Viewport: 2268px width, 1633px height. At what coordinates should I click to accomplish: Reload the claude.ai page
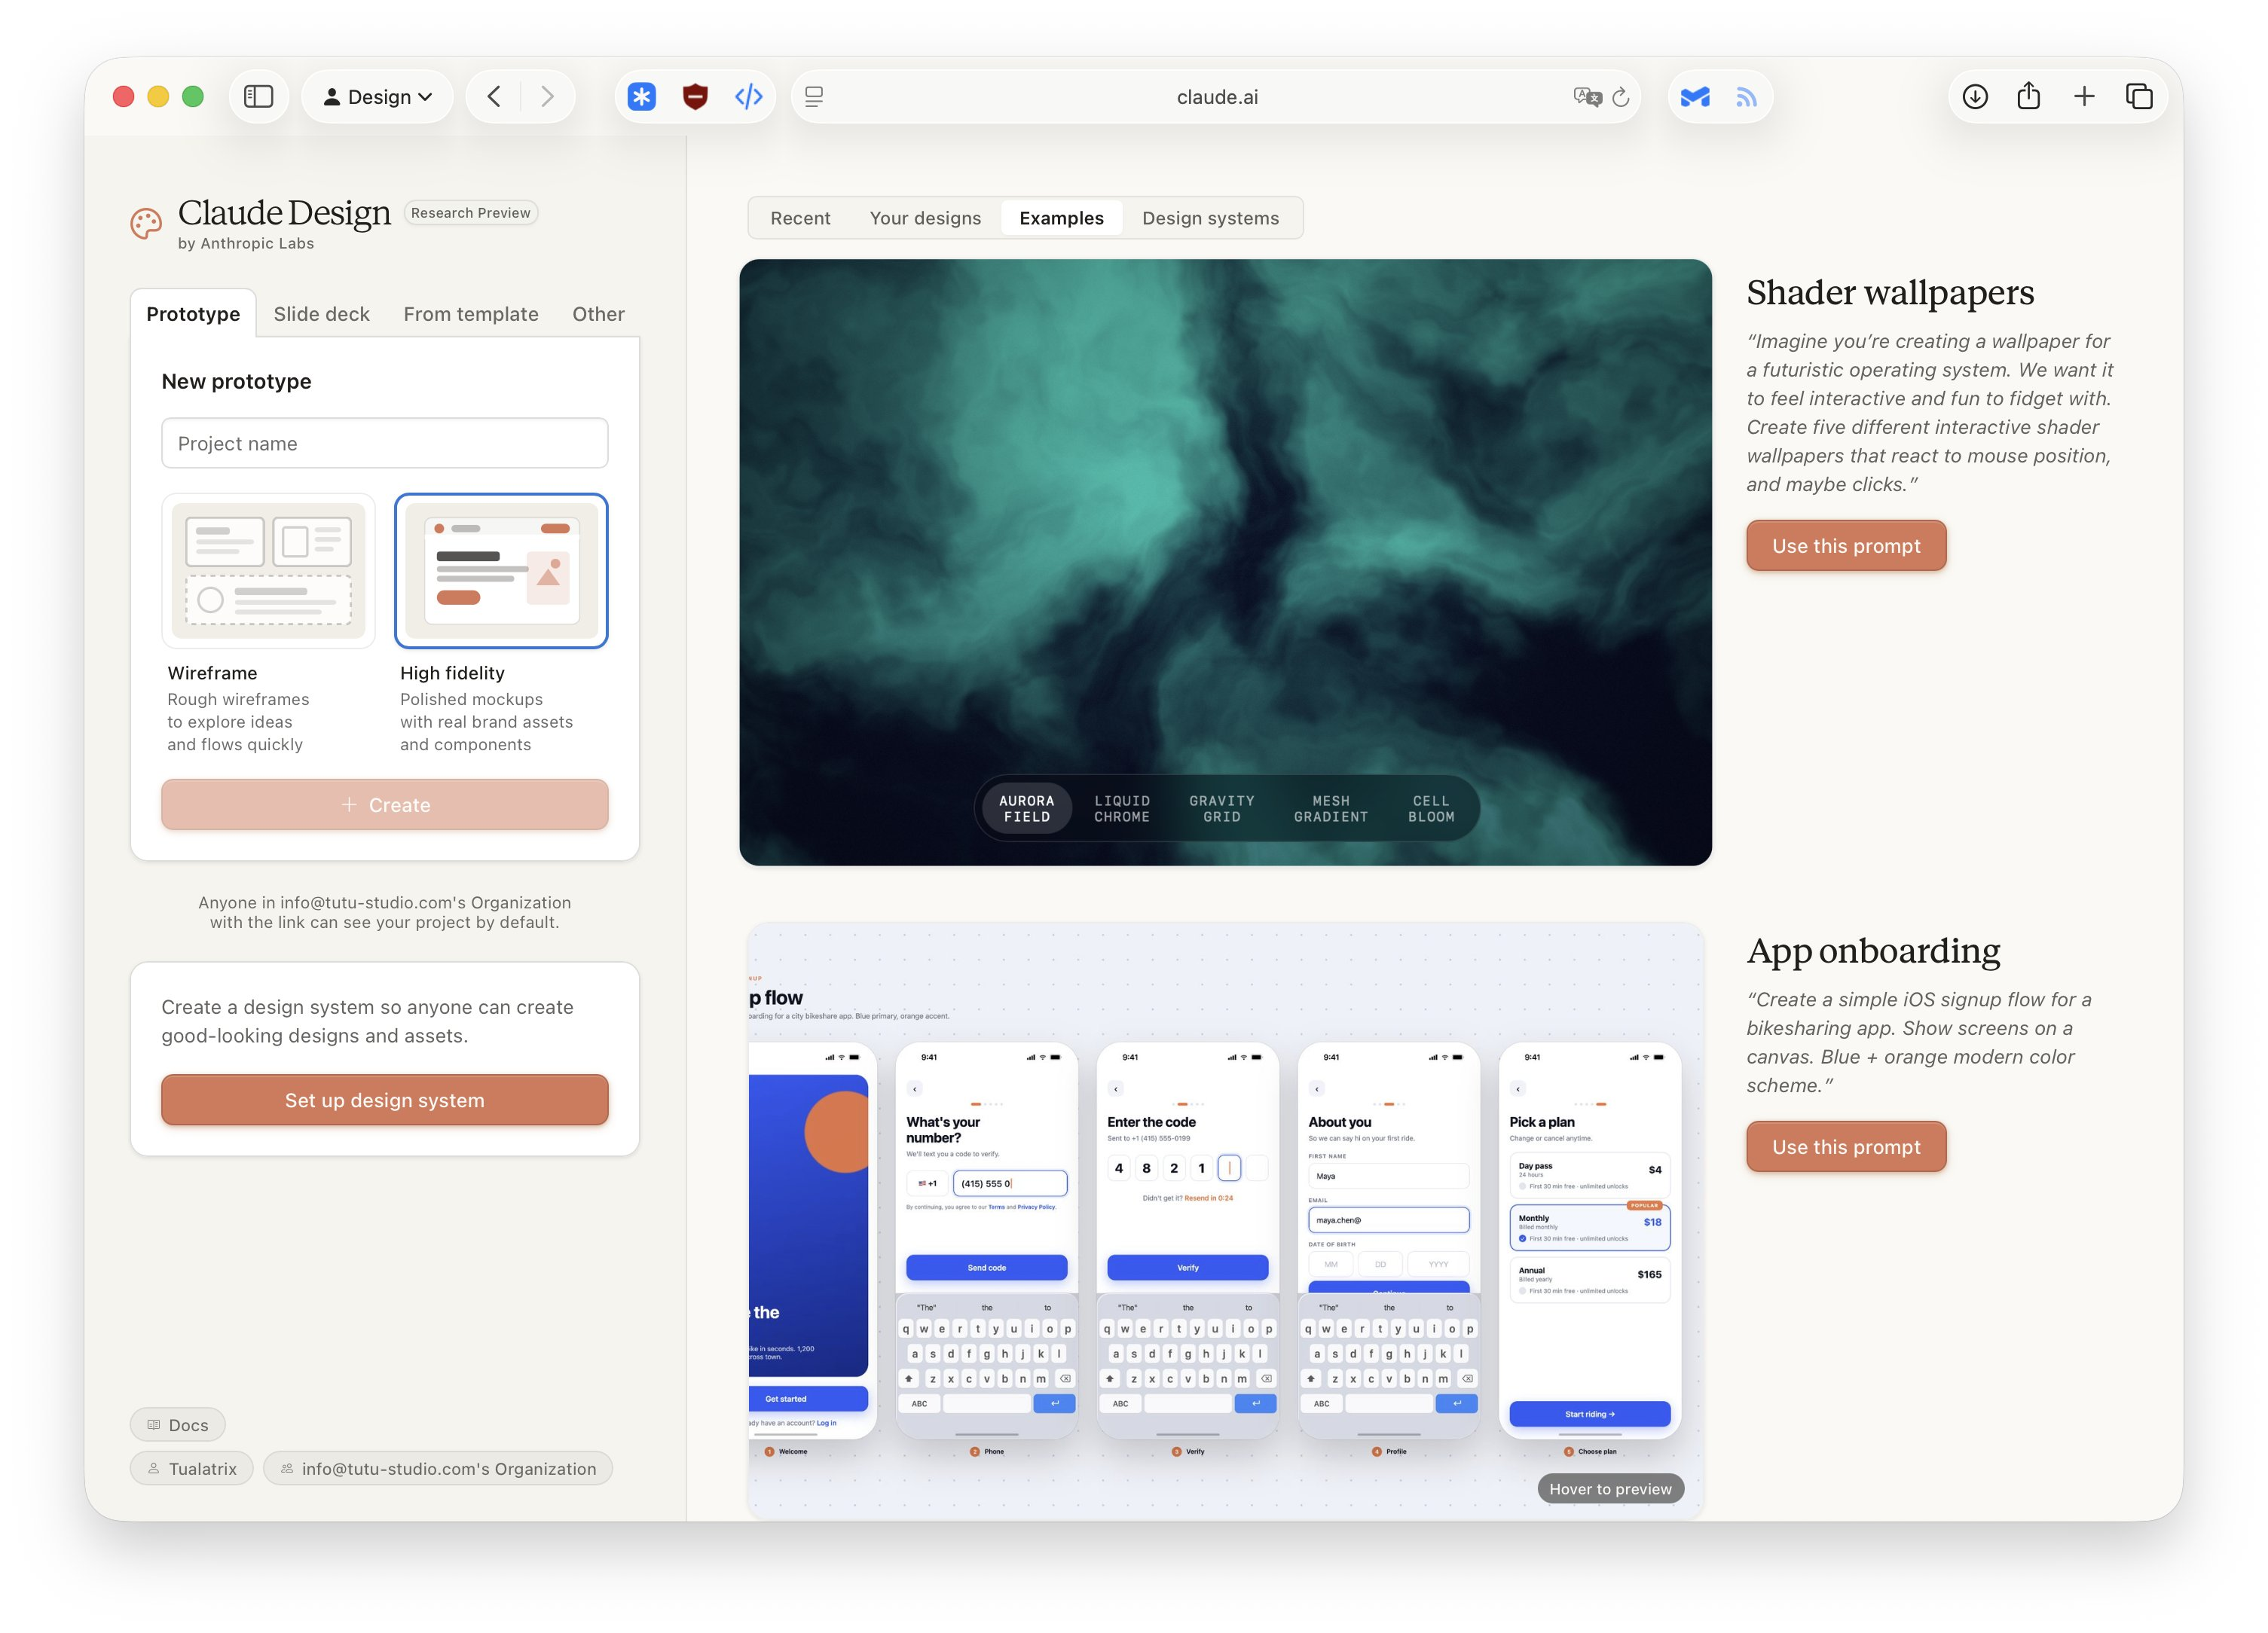point(1621,97)
